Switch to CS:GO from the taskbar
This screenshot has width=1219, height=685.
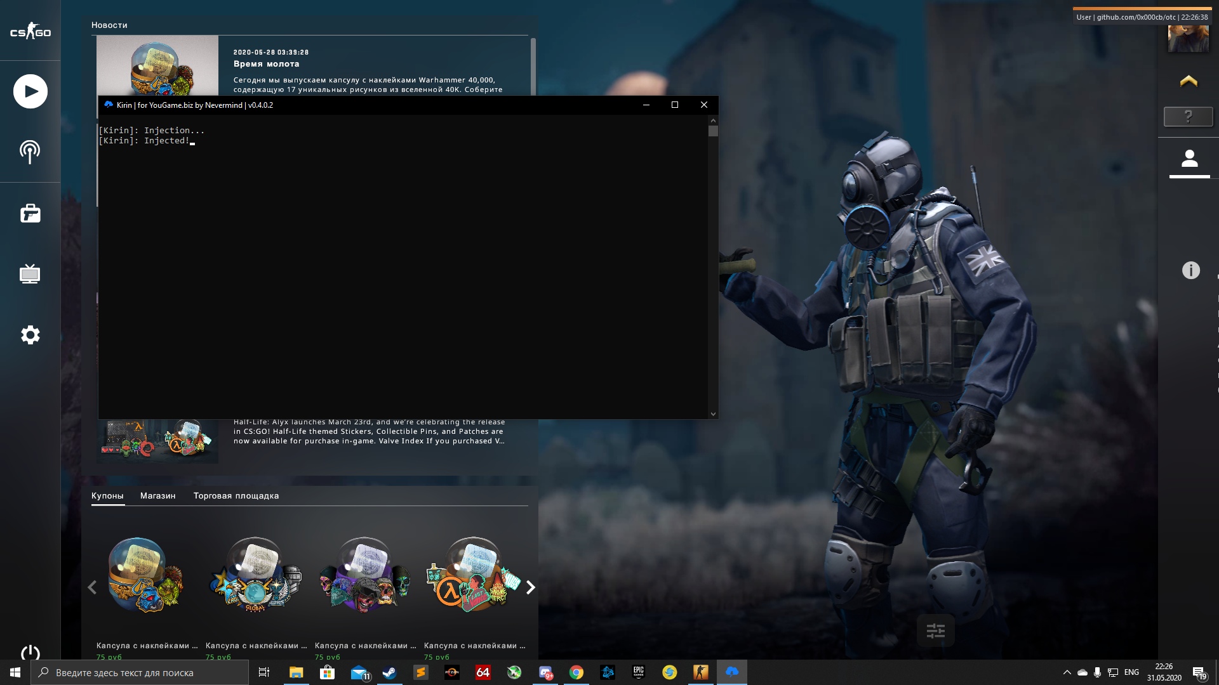(x=700, y=672)
